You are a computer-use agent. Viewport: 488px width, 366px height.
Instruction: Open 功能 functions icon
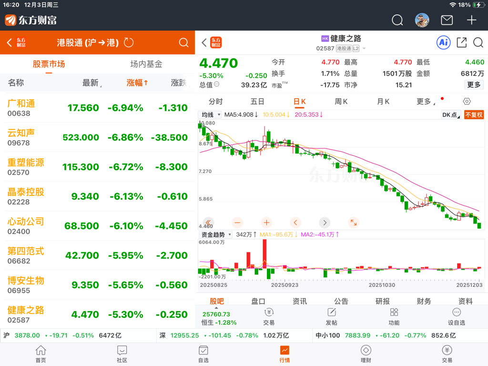tap(394, 316)
